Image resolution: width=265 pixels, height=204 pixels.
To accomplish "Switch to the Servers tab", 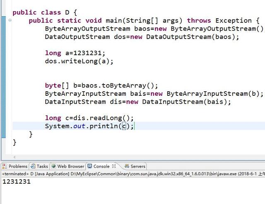I will tap(135, 166).
